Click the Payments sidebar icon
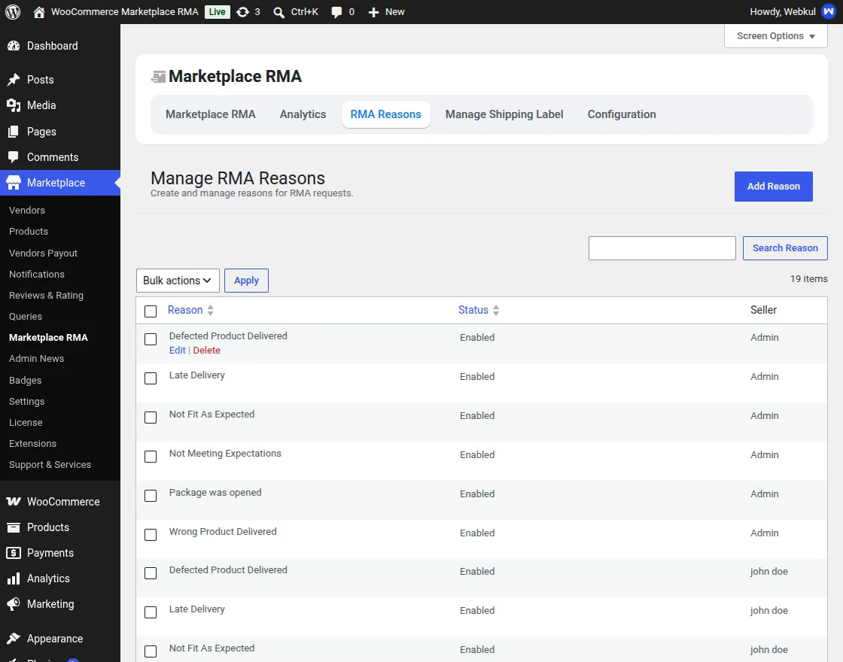The height and width of the screenshot is (662, 843). [x=14, y=553]
